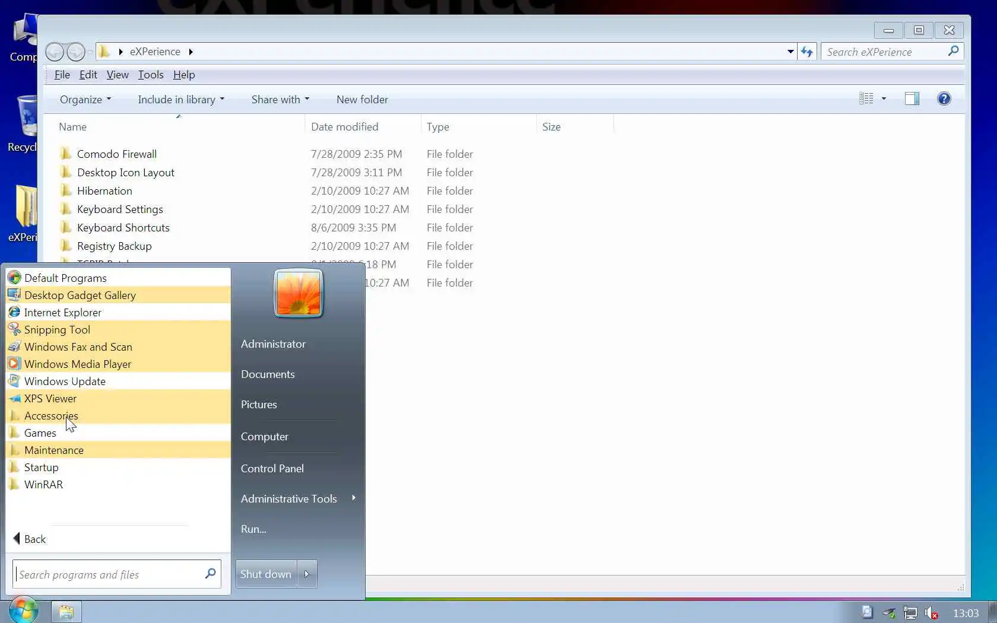
Task: Open Explorer help via the question mark
Action: pyautogui.click(x=944, y=98)
